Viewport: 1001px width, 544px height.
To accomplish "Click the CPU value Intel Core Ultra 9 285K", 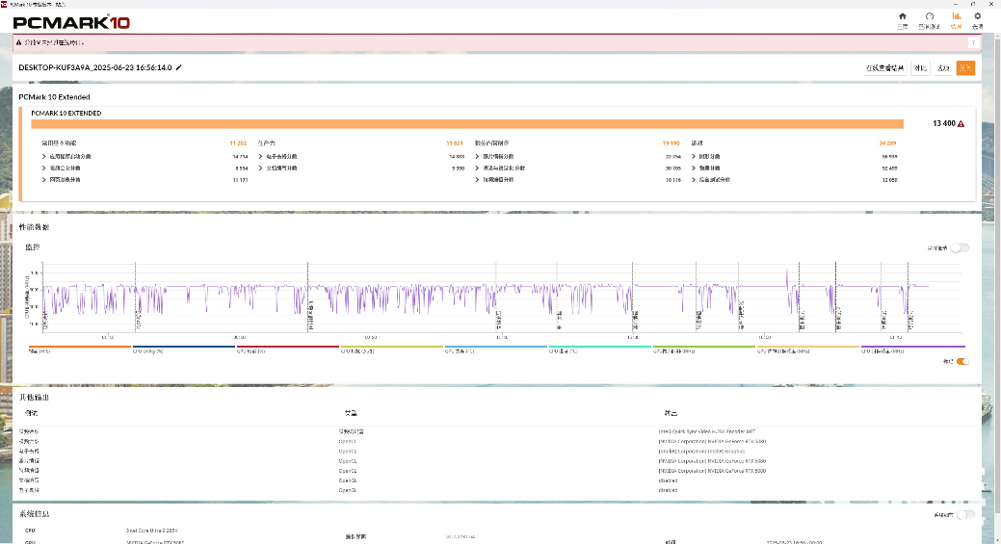I will click(152, 531).
